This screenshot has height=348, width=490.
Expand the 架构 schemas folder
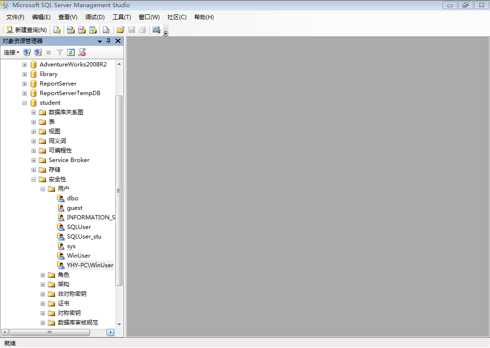tap(43, 284)
